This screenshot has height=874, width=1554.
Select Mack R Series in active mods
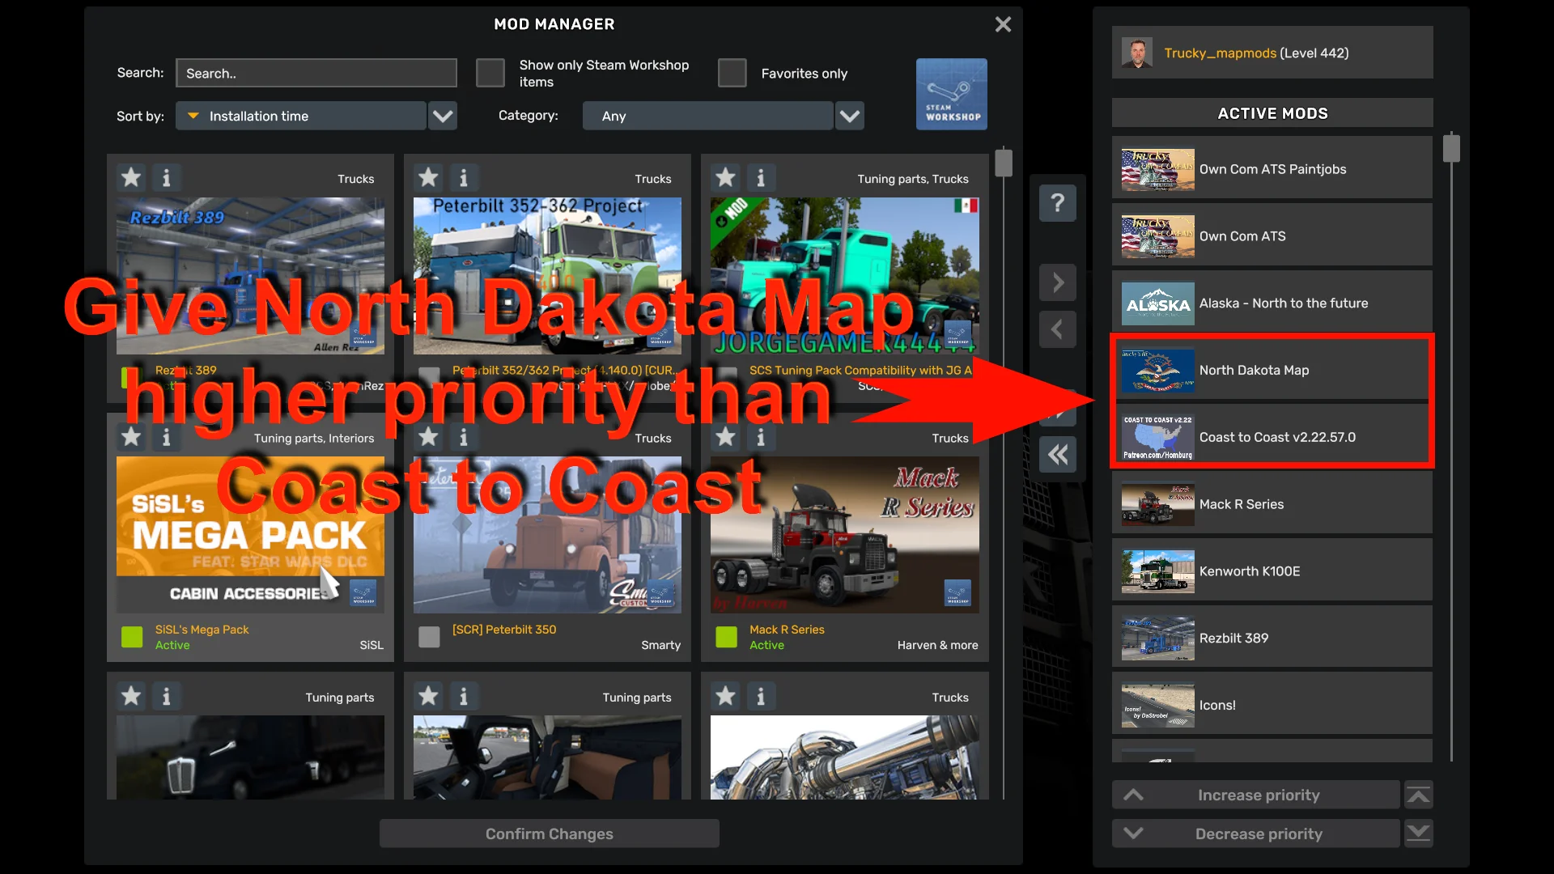click(x=1272, y=504)
